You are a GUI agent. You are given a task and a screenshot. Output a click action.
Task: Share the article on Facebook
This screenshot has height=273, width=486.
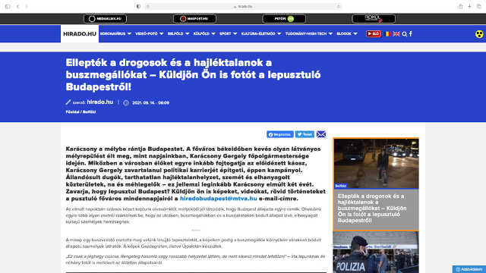point(280,134)
